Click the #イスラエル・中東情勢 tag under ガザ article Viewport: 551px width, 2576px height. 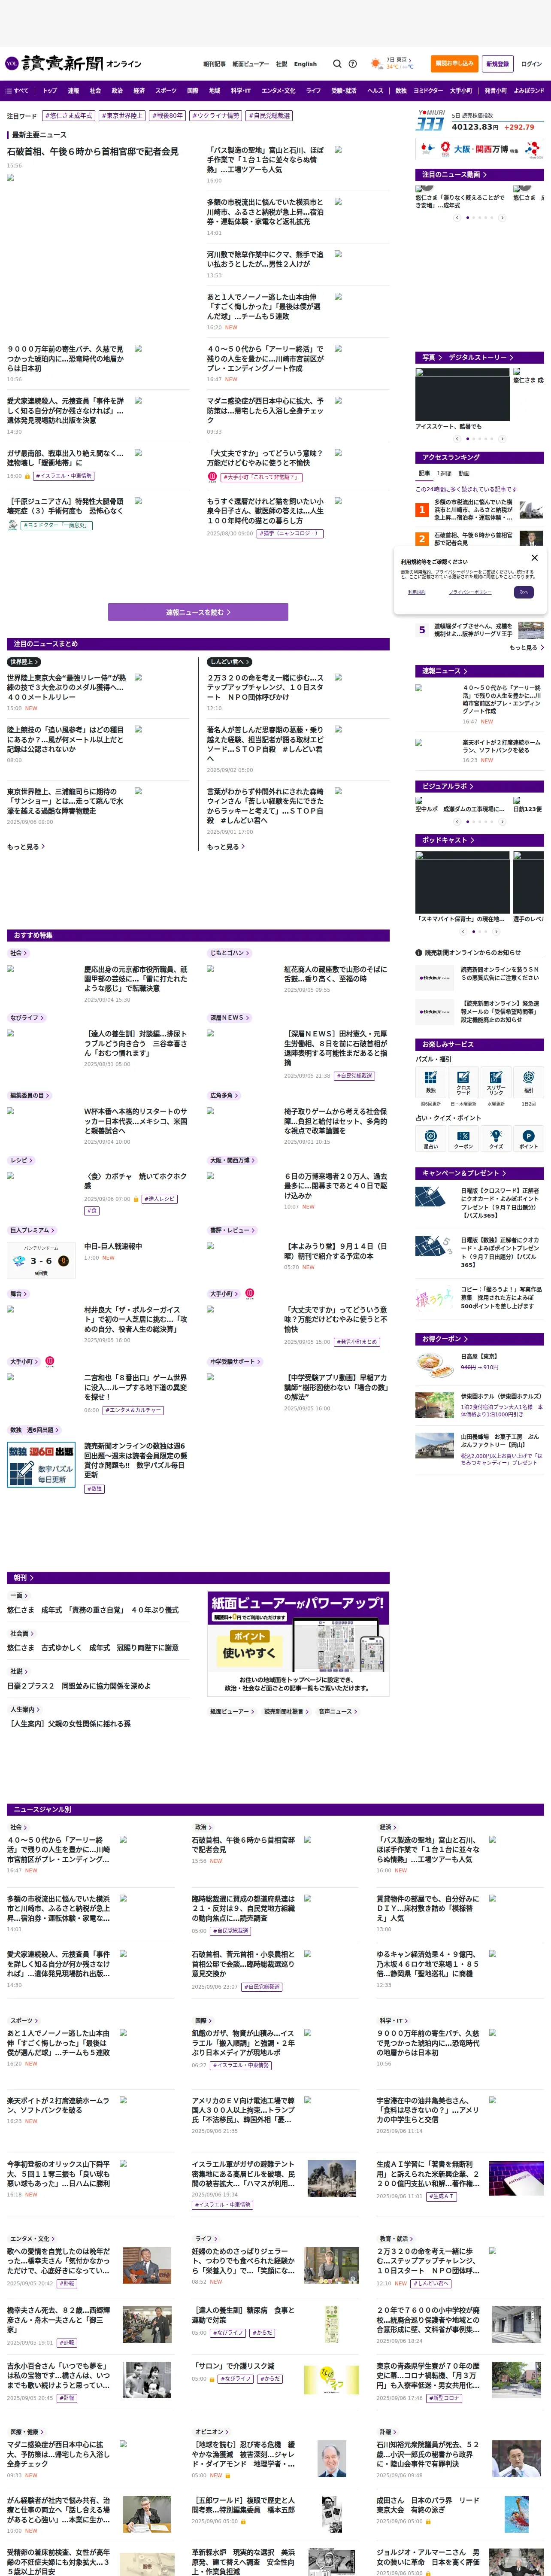tap(64, 476)
